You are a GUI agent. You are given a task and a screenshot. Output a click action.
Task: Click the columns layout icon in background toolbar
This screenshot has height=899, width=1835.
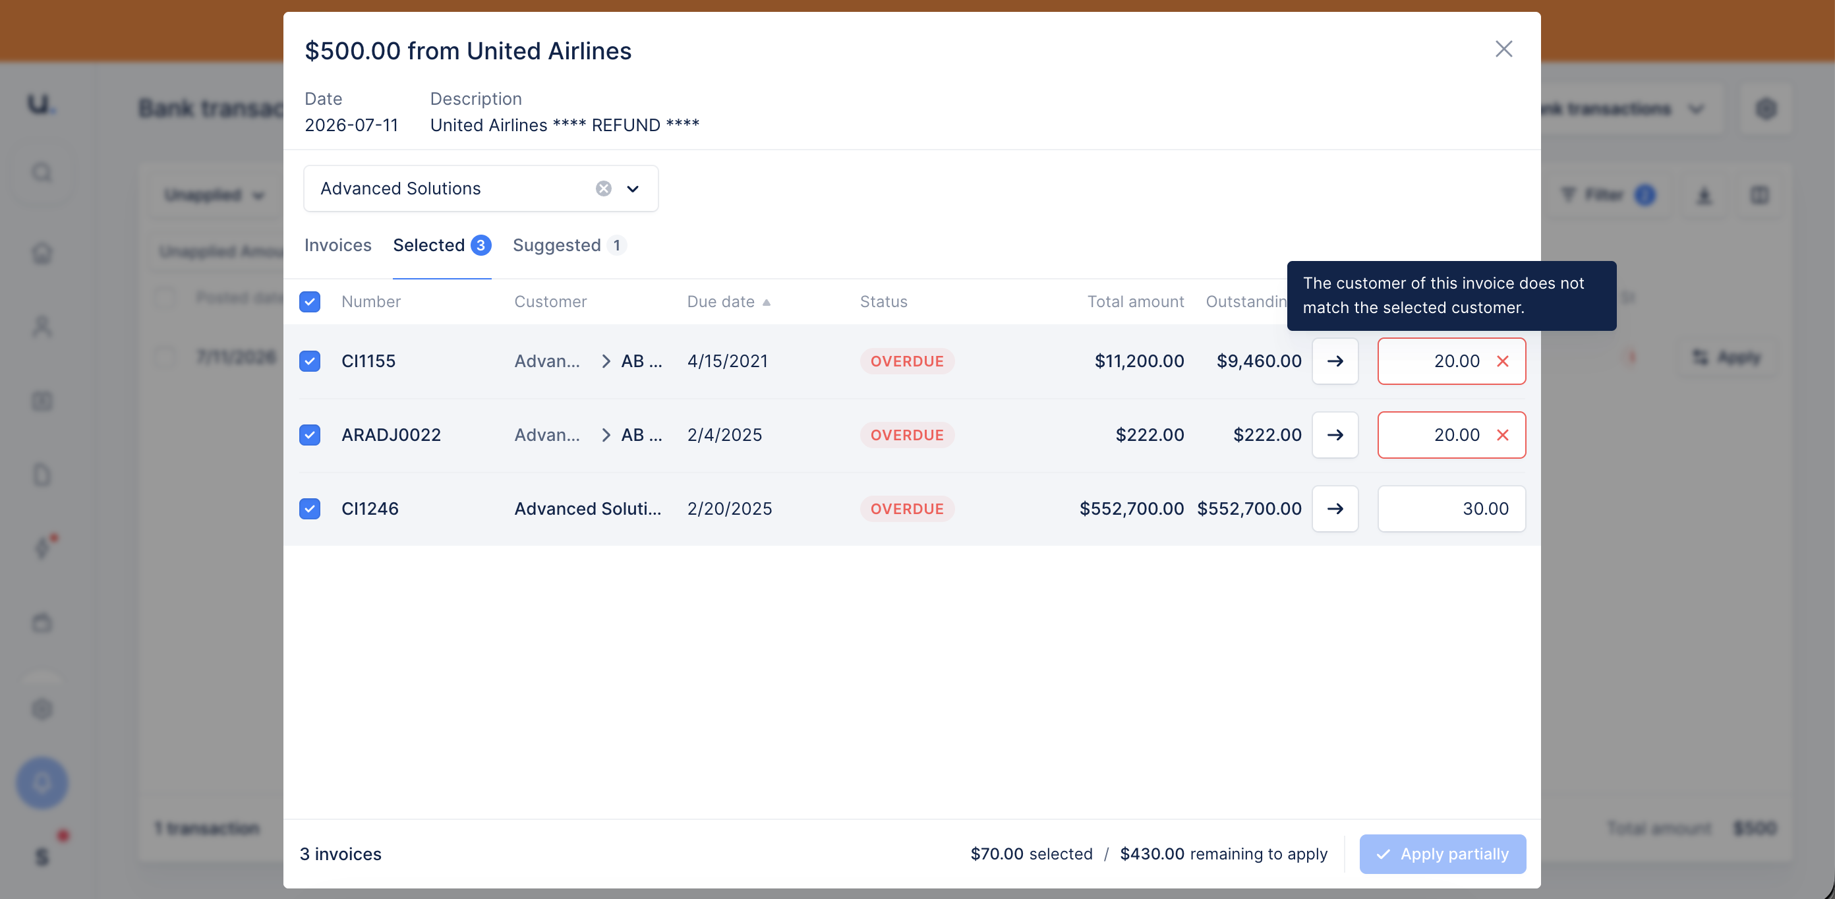click(1759, 195)
